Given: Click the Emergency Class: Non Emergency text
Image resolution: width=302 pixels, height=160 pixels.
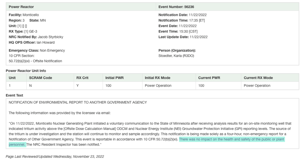Looking at the screenshot, I should pos(37,50).
